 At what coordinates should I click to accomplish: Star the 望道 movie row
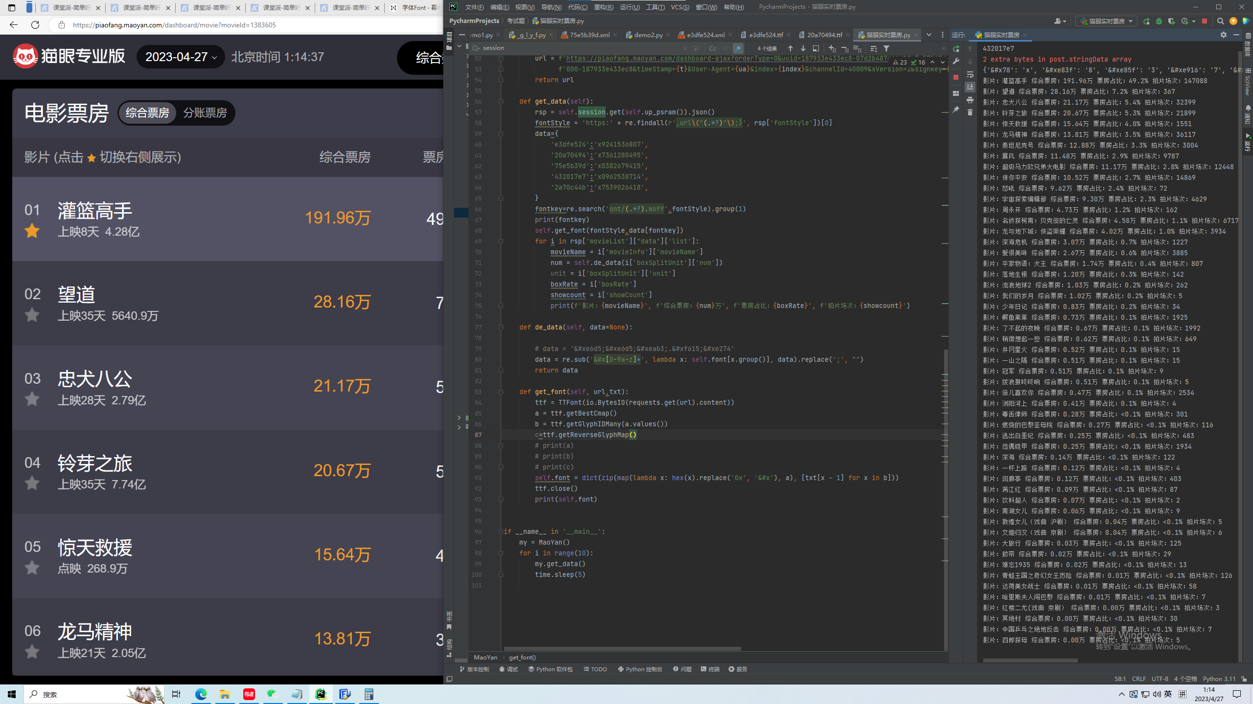(x=32, y=315)
